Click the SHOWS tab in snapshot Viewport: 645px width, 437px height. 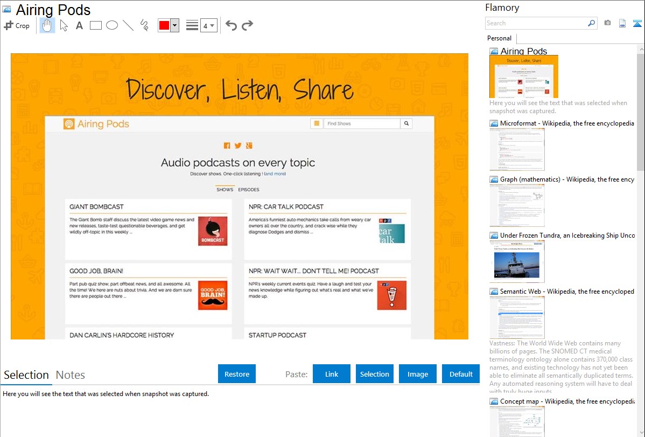point(225,190)
